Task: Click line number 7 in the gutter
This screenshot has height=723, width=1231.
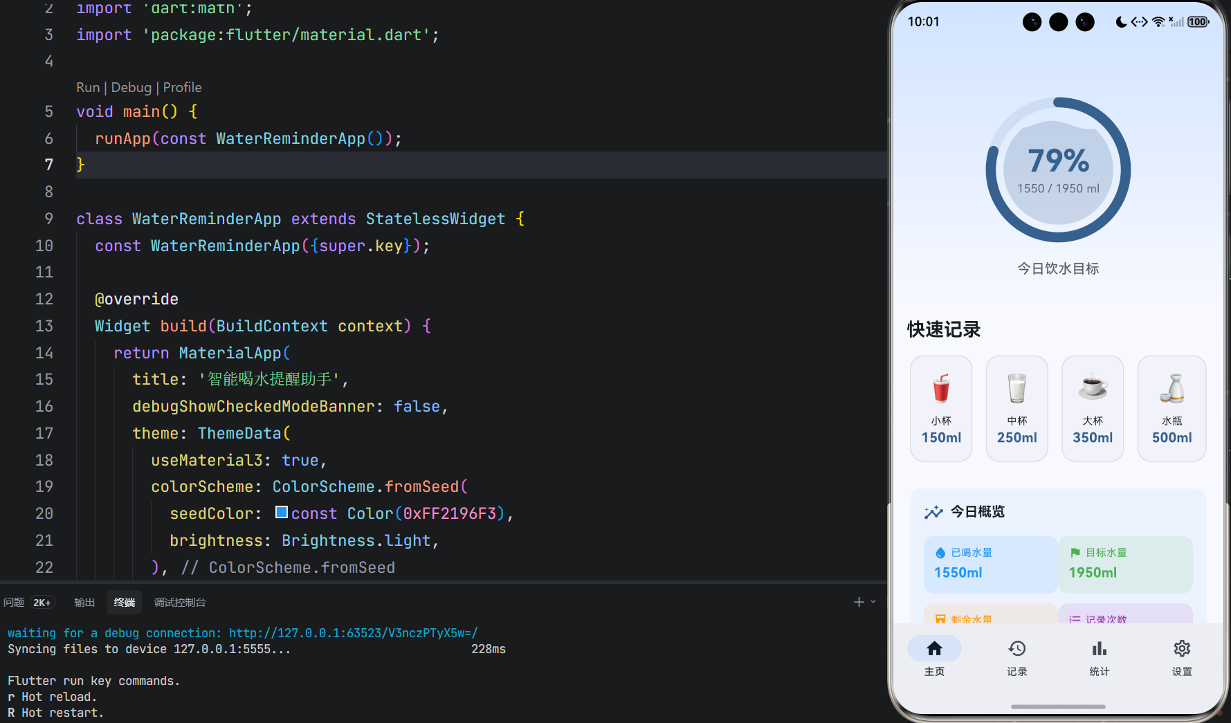Action: click(48, 165)
